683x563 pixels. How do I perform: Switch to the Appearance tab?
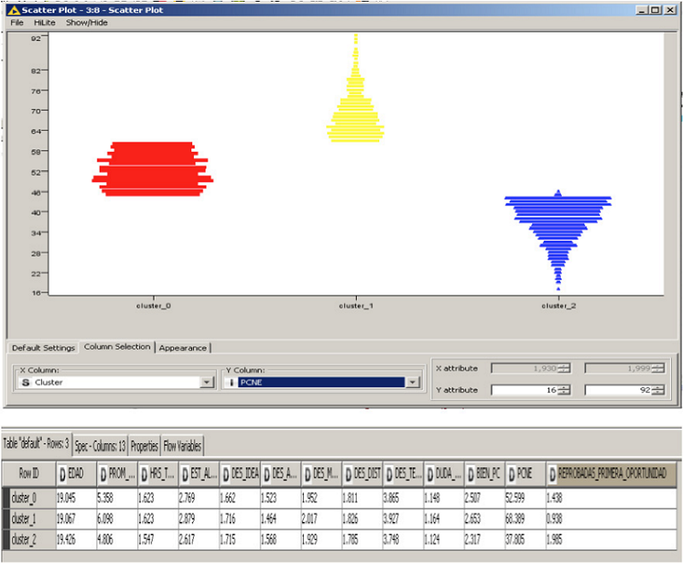pyautogui.click(x=183, y=348)
